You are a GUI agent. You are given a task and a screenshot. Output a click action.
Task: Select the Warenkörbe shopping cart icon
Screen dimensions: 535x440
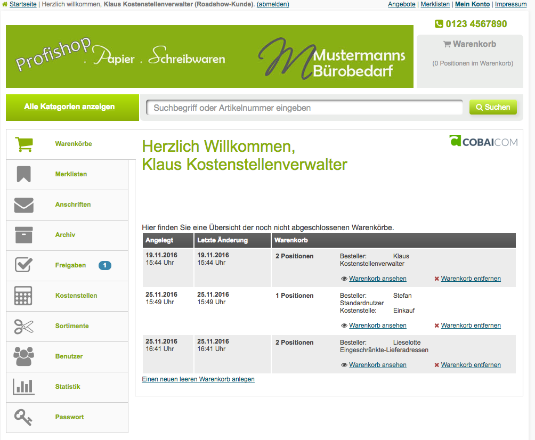[23, 144]
